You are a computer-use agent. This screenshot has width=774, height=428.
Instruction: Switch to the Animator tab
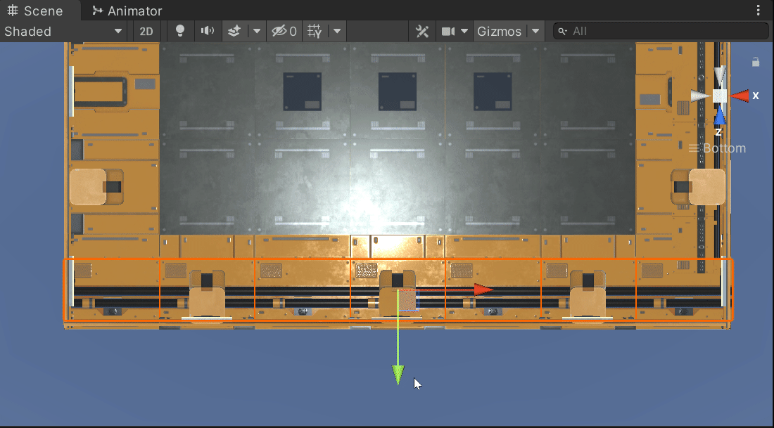tap(127, 11)
